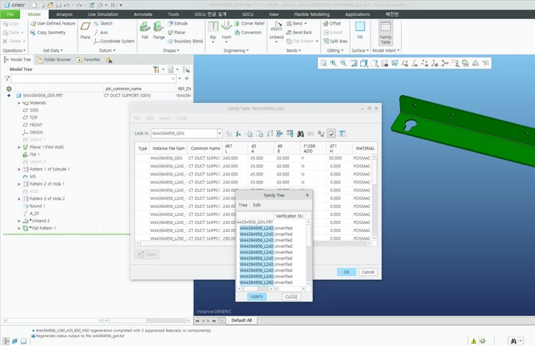Screen dimensions: 535x346
Task: Select the Flange wall tool
Action: click(x=159, y=30)
